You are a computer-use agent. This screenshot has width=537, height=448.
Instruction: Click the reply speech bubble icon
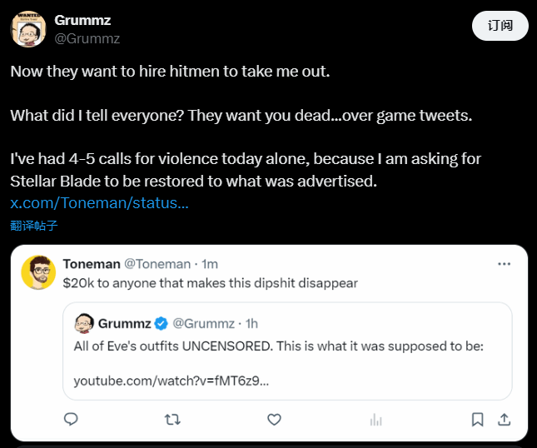[x=71, y=419]
